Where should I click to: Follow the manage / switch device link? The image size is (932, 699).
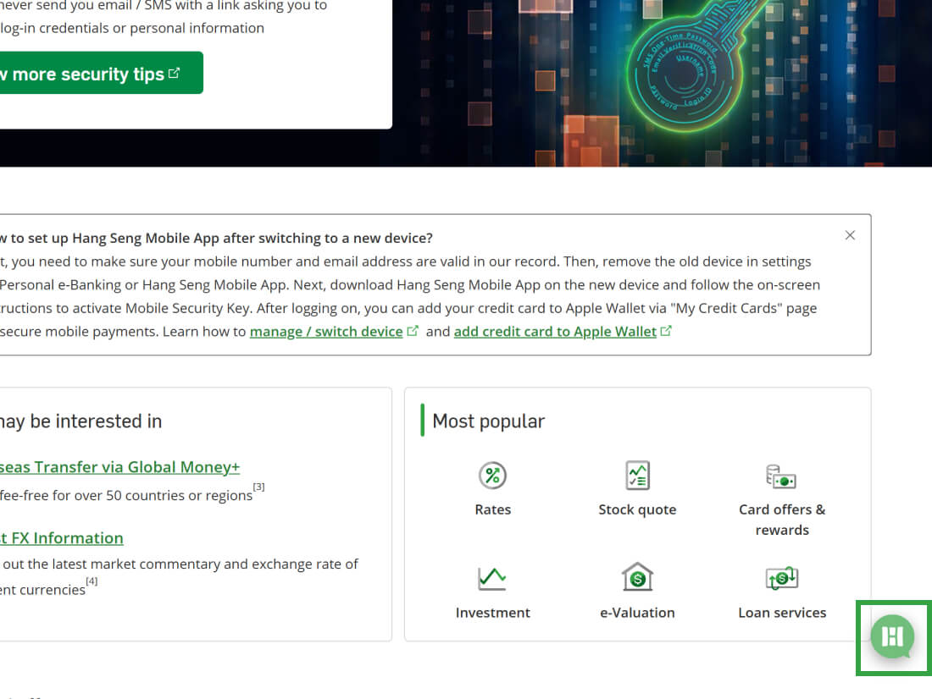[326, 332]
